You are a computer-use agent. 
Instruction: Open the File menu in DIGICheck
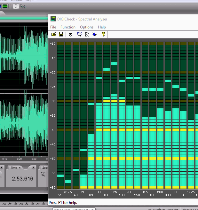53,27
